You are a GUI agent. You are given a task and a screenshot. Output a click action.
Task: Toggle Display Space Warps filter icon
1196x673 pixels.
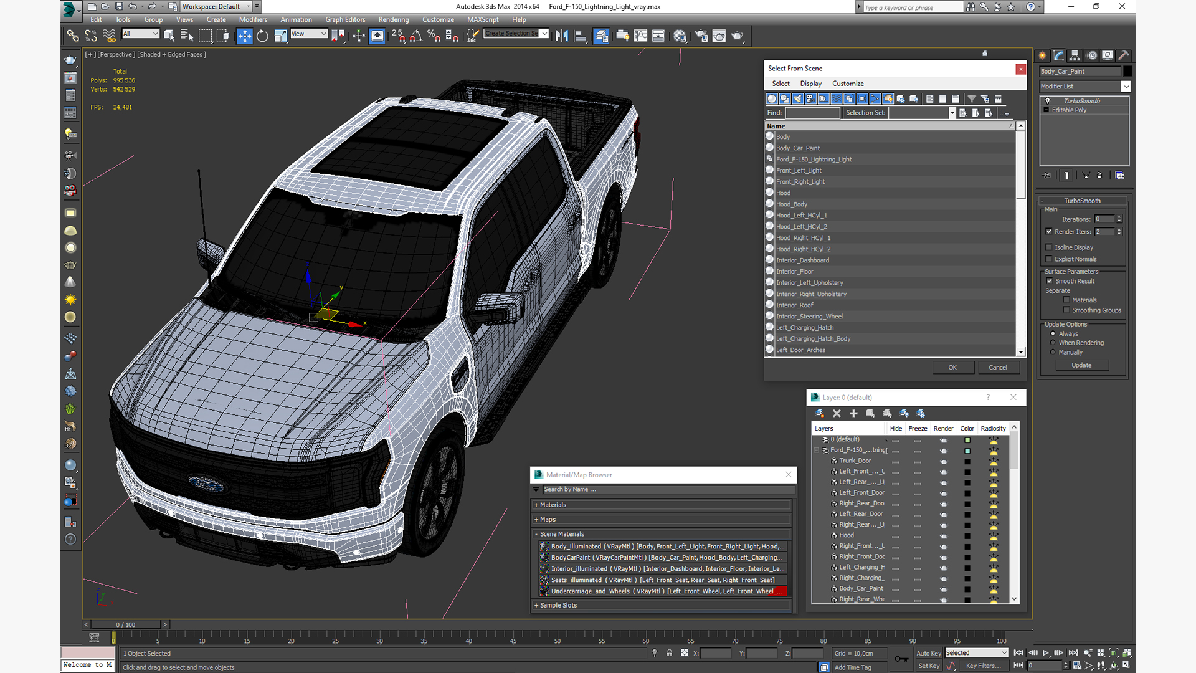point(837,98)
